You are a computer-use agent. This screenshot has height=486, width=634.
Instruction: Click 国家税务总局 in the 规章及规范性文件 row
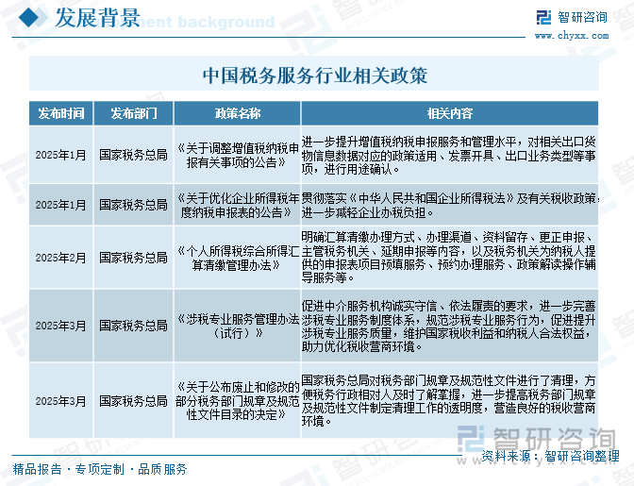pos(133,401)
